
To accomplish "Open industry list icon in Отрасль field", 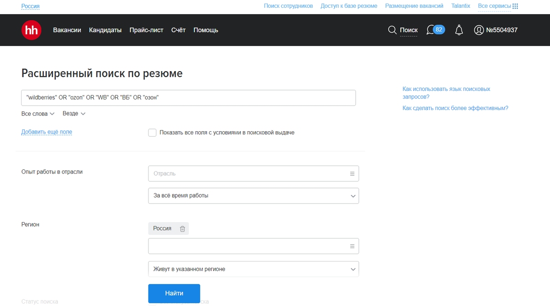I will coord(352,174).
